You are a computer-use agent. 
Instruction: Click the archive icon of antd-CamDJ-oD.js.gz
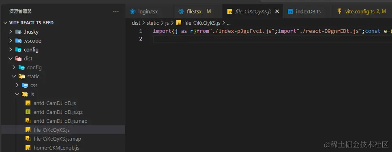tap(28, 112)
